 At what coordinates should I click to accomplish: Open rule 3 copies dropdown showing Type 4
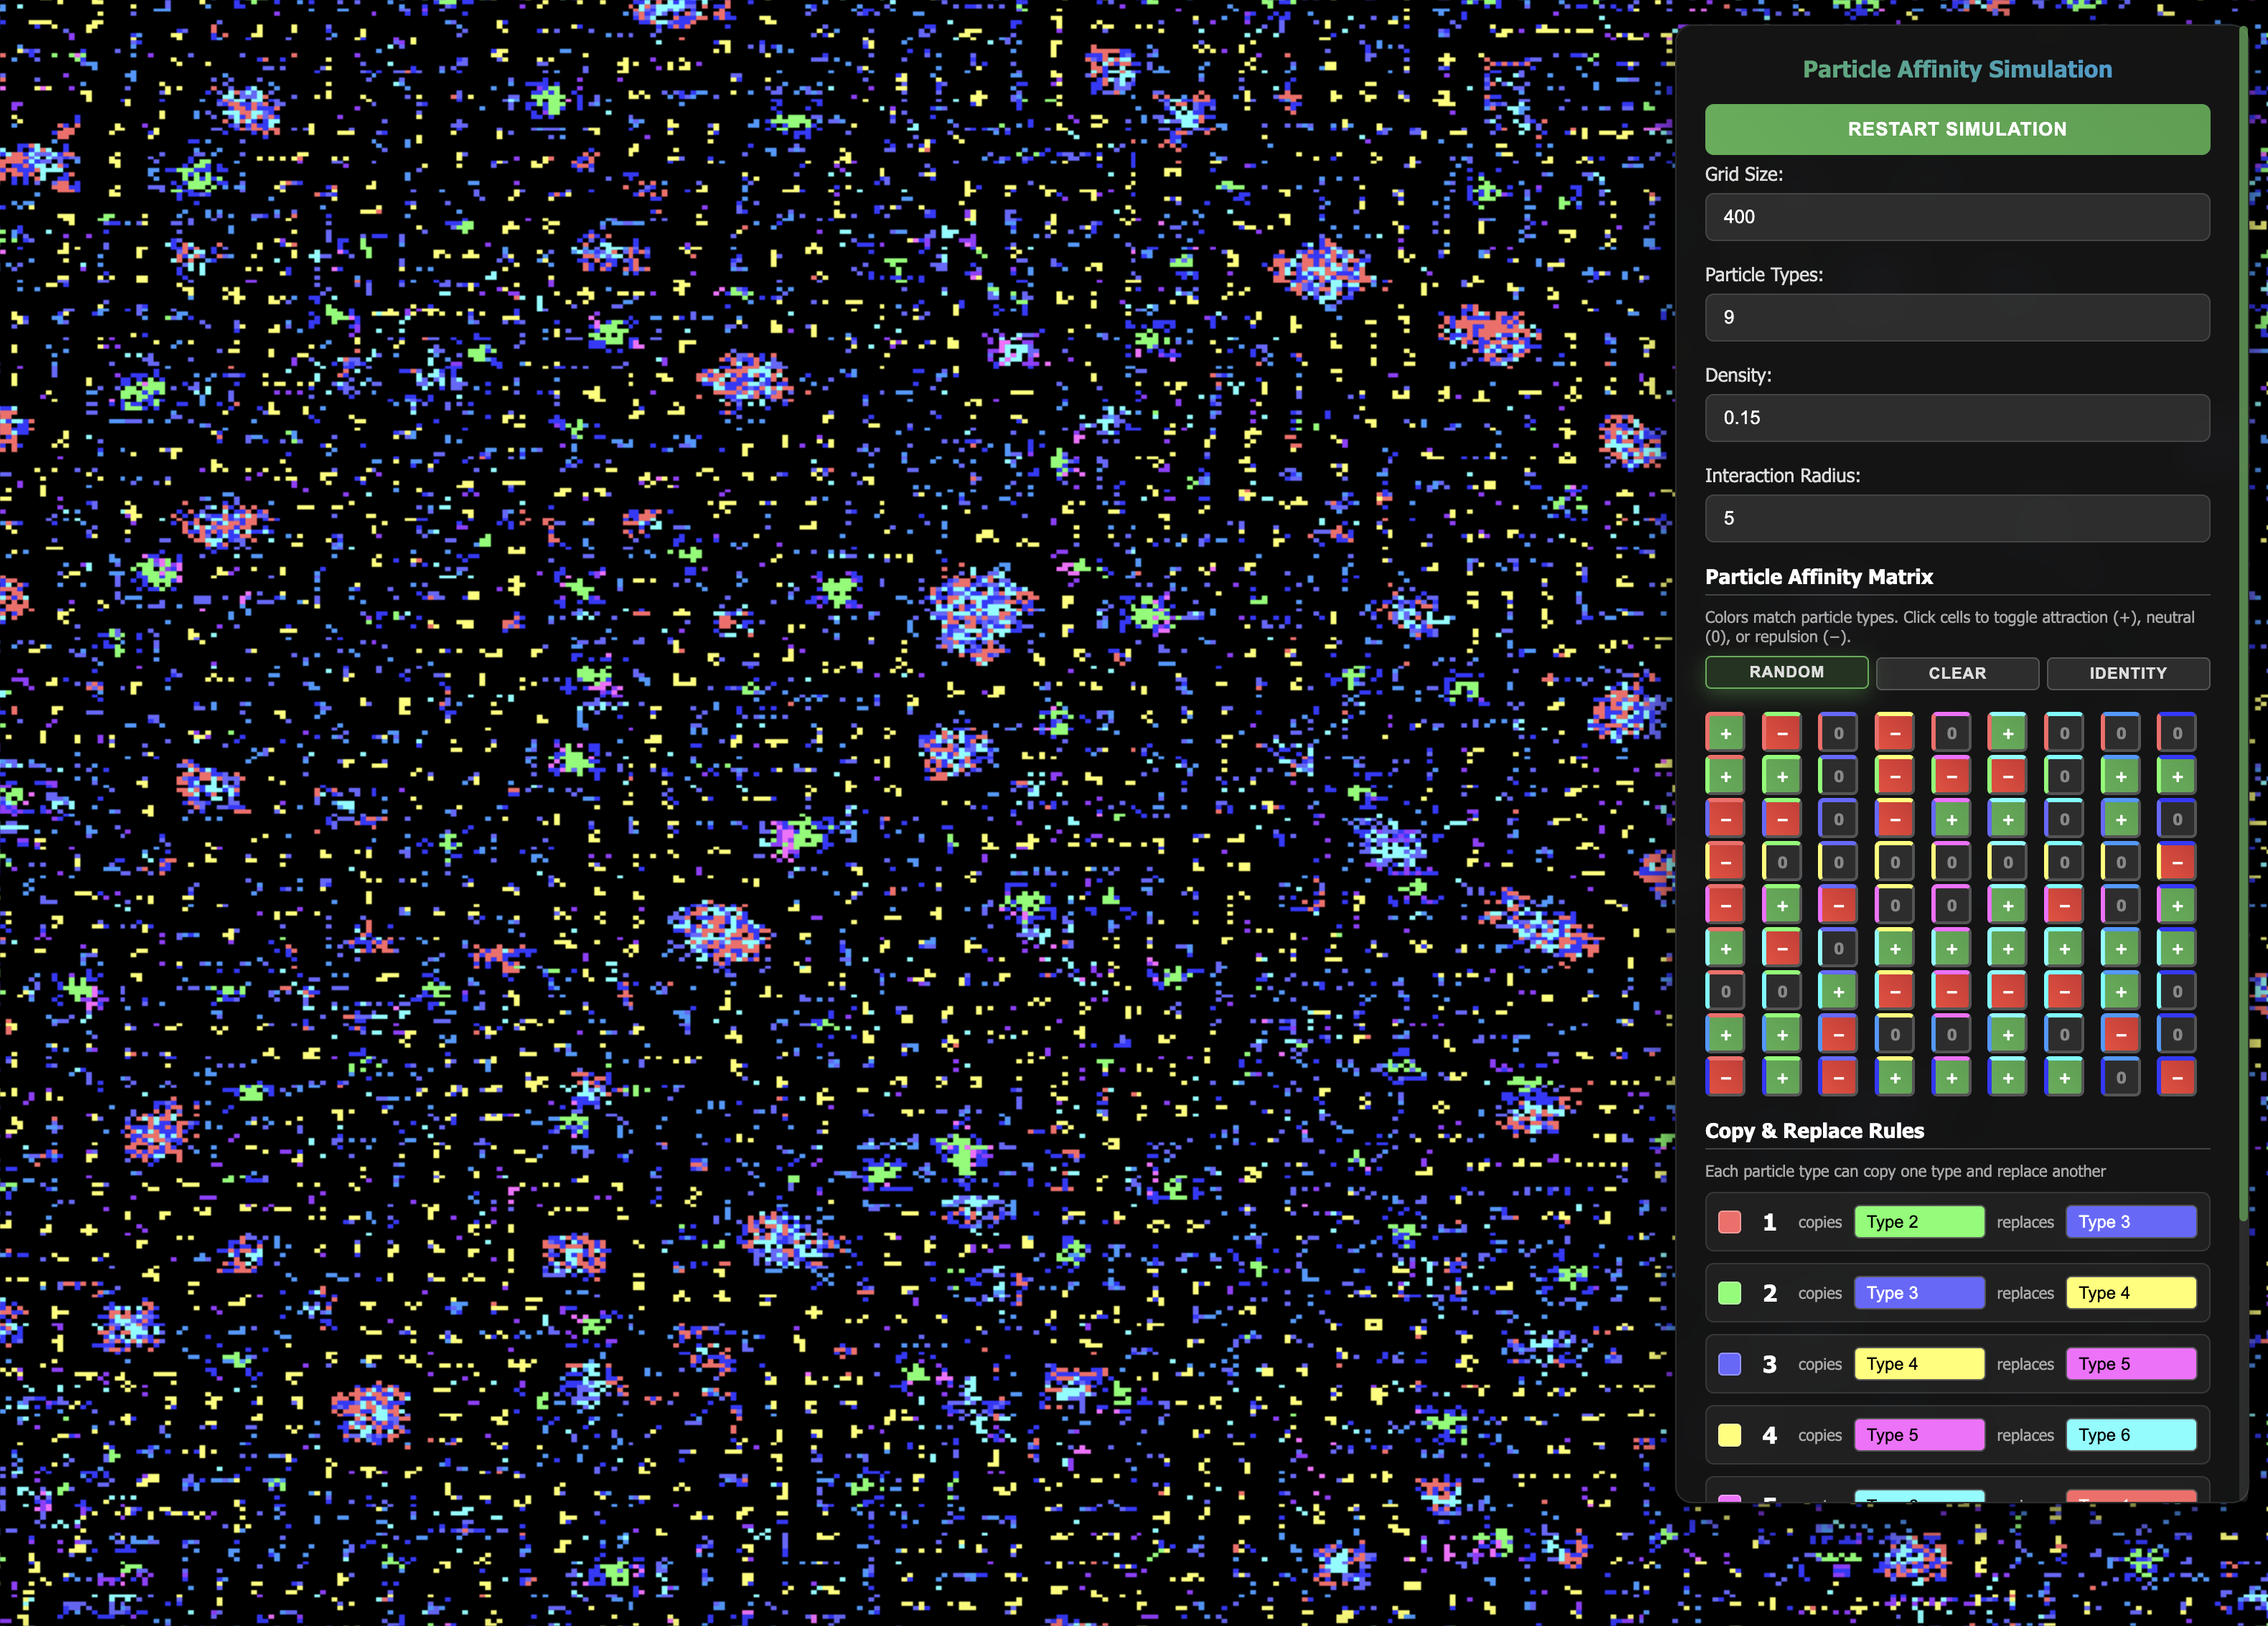[x=1918, y=1364]
